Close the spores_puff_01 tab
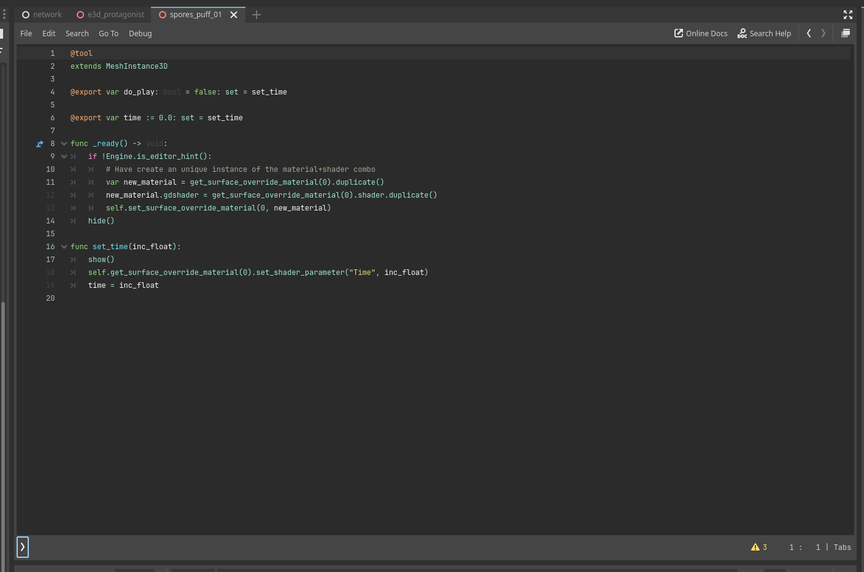Image resolution: width=864 pixels, height=572 pixels. pyautogui.click(x=234, y=14)
